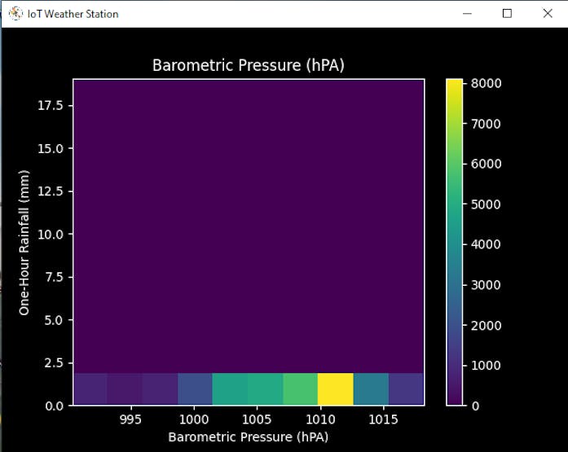The image size is (568, 452).
Task: Click the x-axis label 'Barometric Pressure (hPA)'
Action: tap(249, 437)
